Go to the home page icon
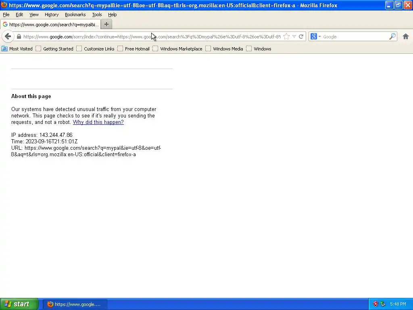The width and height of the screenshot is (413, 310). [406, 37]
